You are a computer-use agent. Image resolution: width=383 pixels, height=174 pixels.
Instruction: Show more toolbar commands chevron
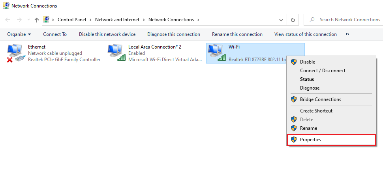coord(347,34)
